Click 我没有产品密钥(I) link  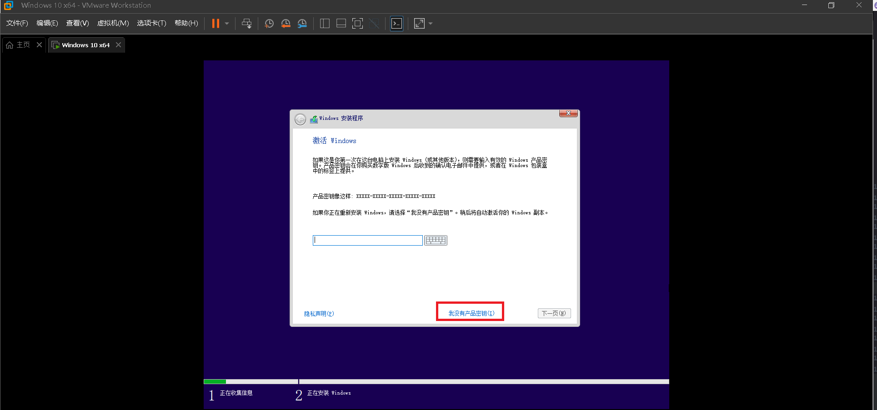tap(471, 313)
